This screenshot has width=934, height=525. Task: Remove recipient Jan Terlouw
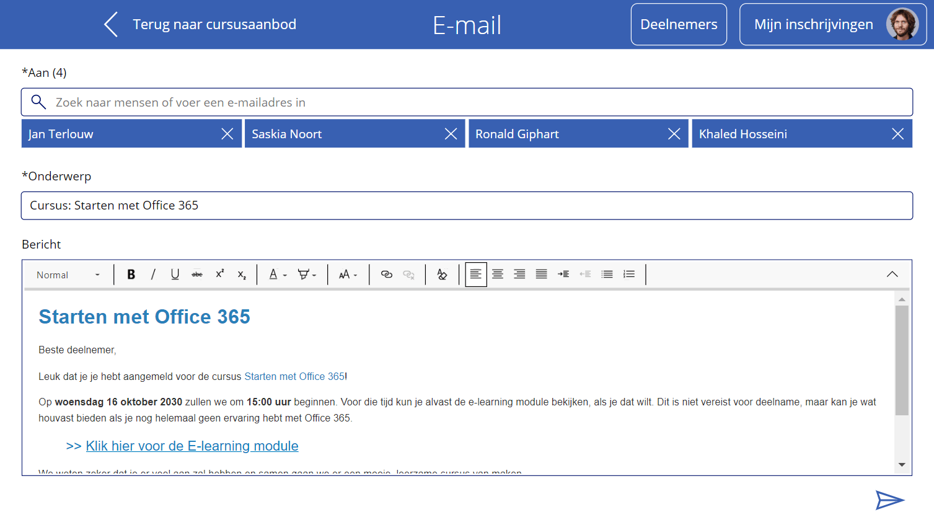(227, 134)
